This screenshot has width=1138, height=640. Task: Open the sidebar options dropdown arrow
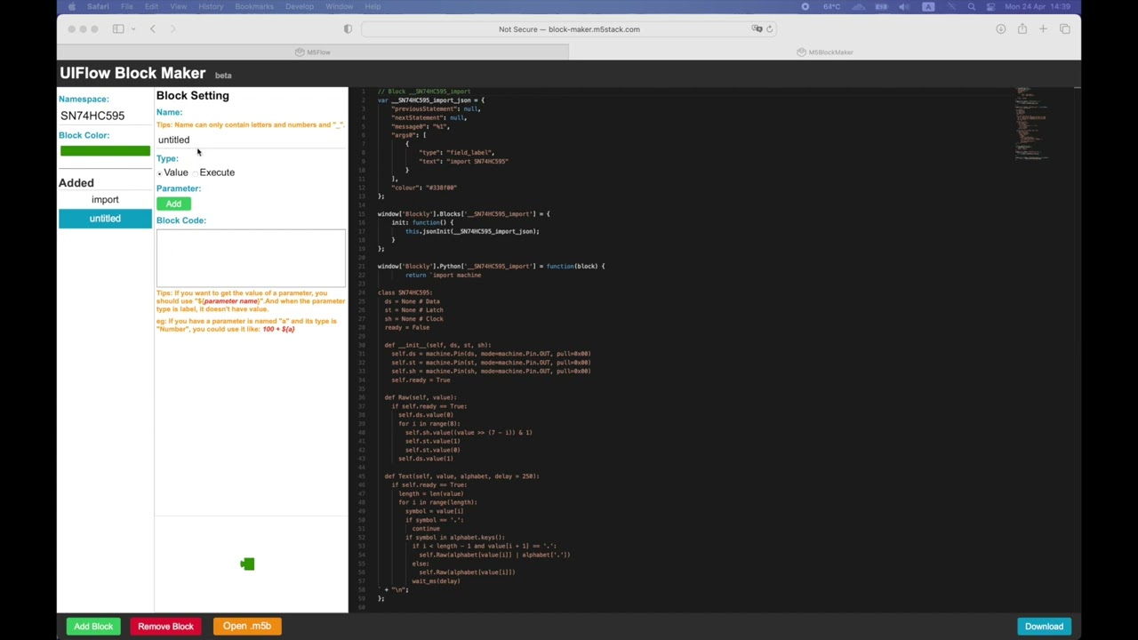coord(133,28)
